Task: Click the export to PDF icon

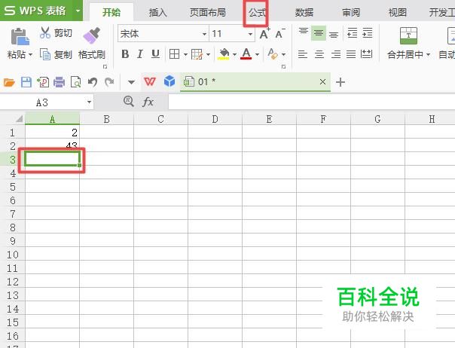Action: (x=43, y=82)
